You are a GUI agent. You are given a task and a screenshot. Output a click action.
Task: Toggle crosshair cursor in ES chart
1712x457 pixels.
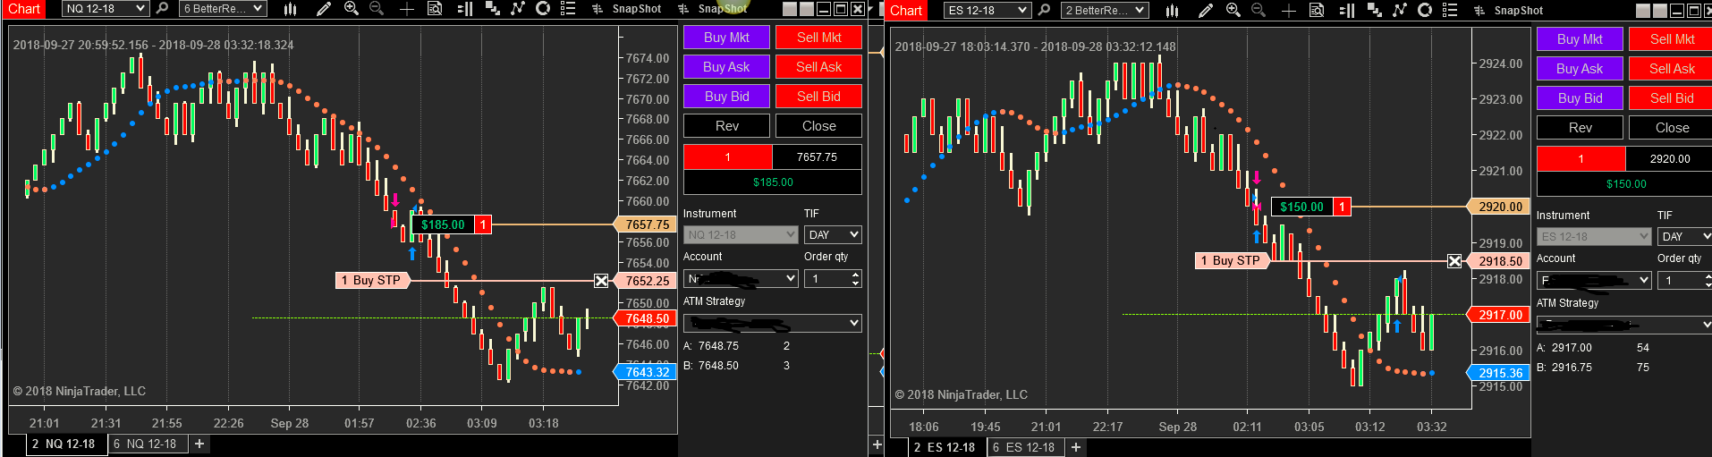pyautogui.click(x=1288, y=11)
